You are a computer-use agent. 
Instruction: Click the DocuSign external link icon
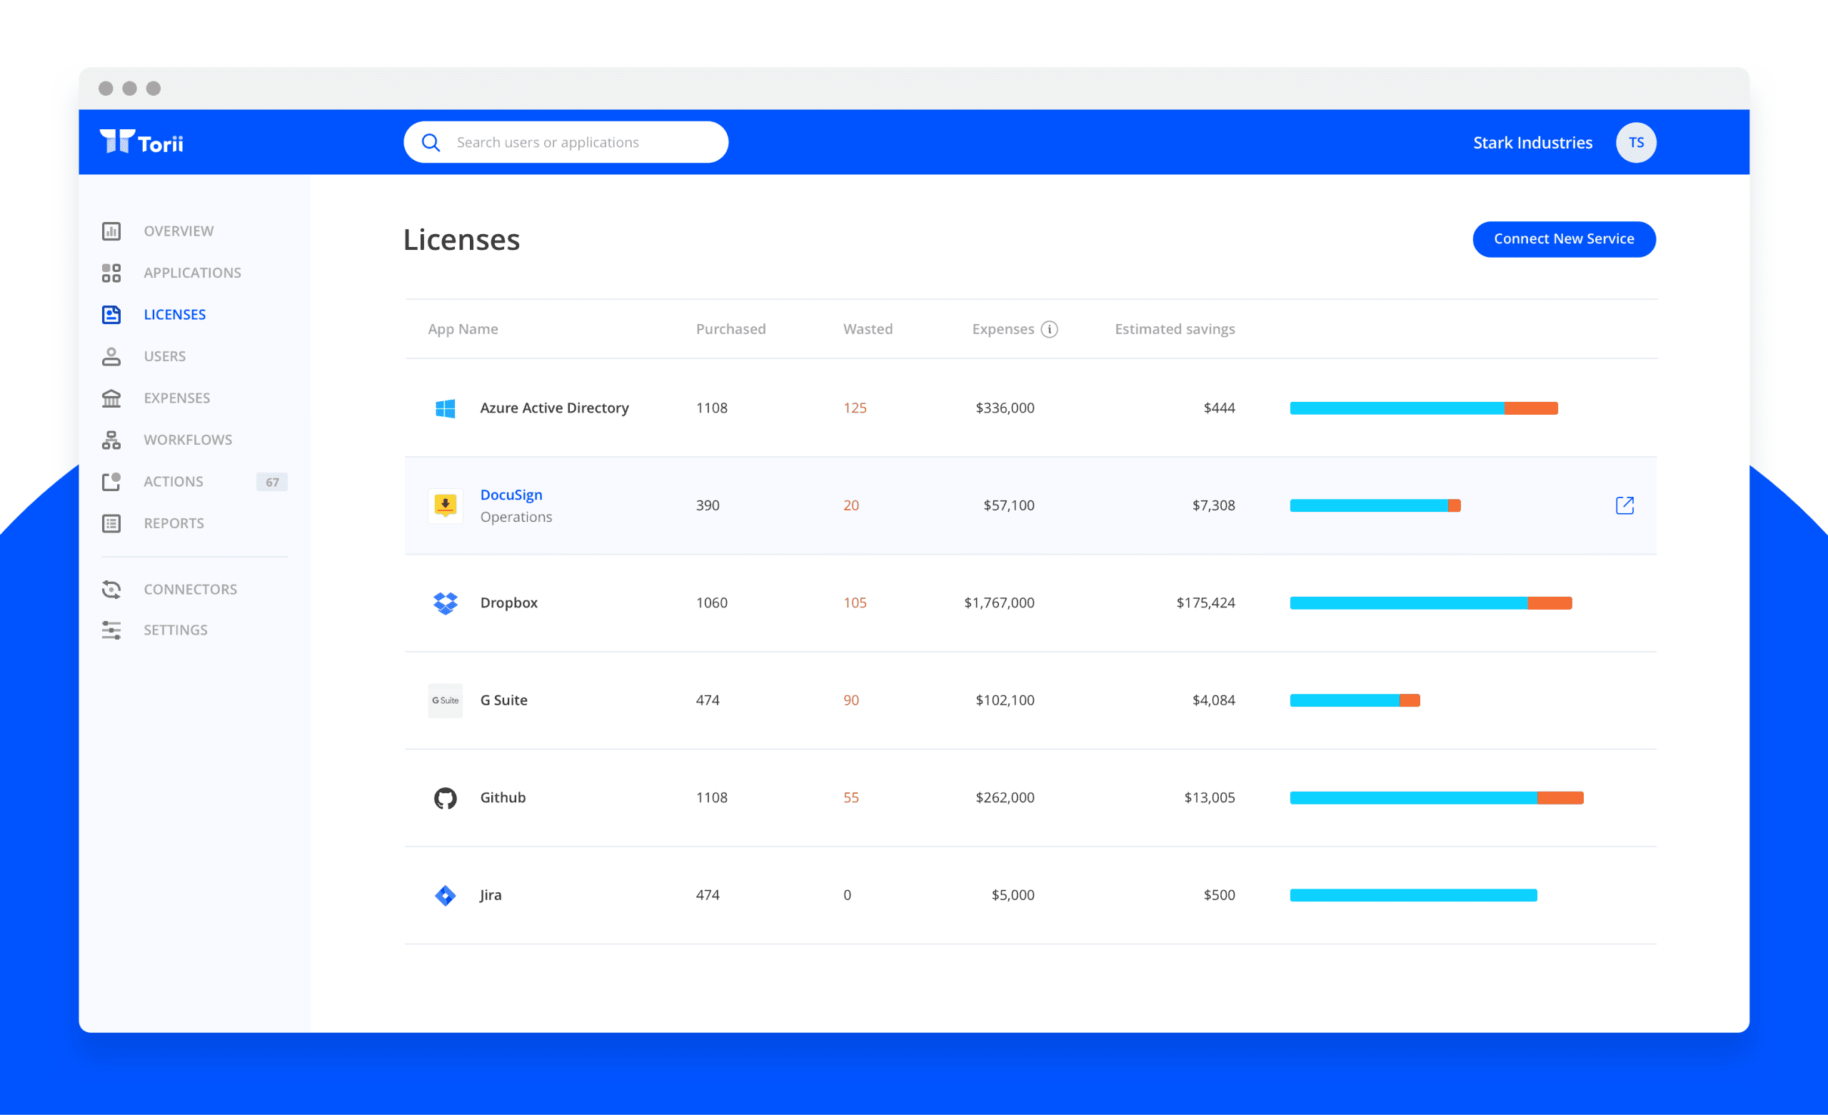click(x=1624, y=506)
